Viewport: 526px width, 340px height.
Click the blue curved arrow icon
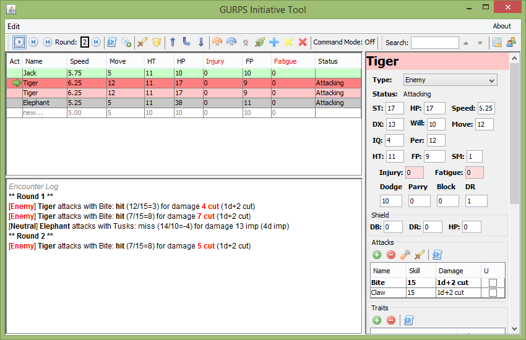pos(186,42)
